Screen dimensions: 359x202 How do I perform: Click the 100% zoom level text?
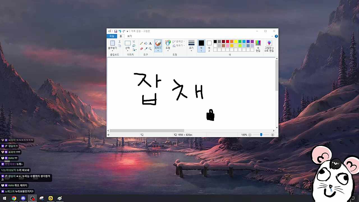(x=244, y=135)
